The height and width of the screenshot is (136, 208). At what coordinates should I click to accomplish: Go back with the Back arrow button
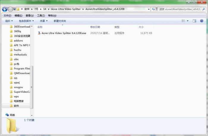point(5,9)
